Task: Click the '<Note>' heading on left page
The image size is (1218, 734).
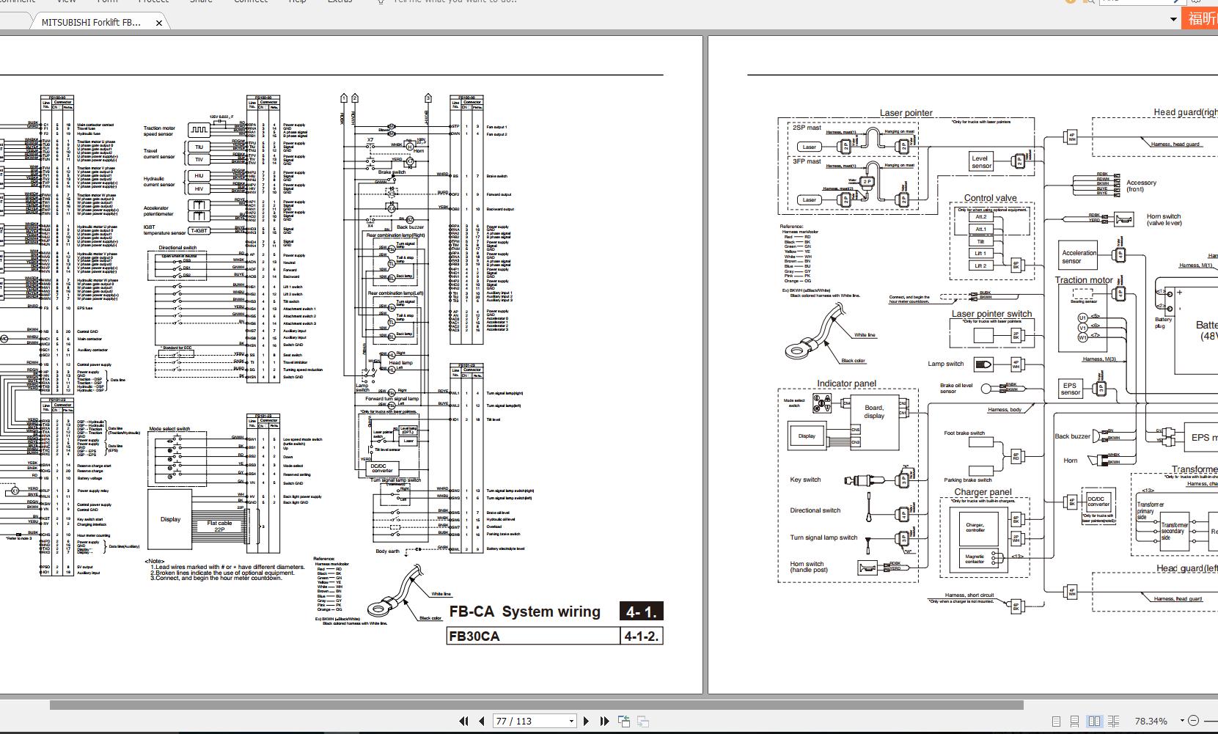Action: 154,562
